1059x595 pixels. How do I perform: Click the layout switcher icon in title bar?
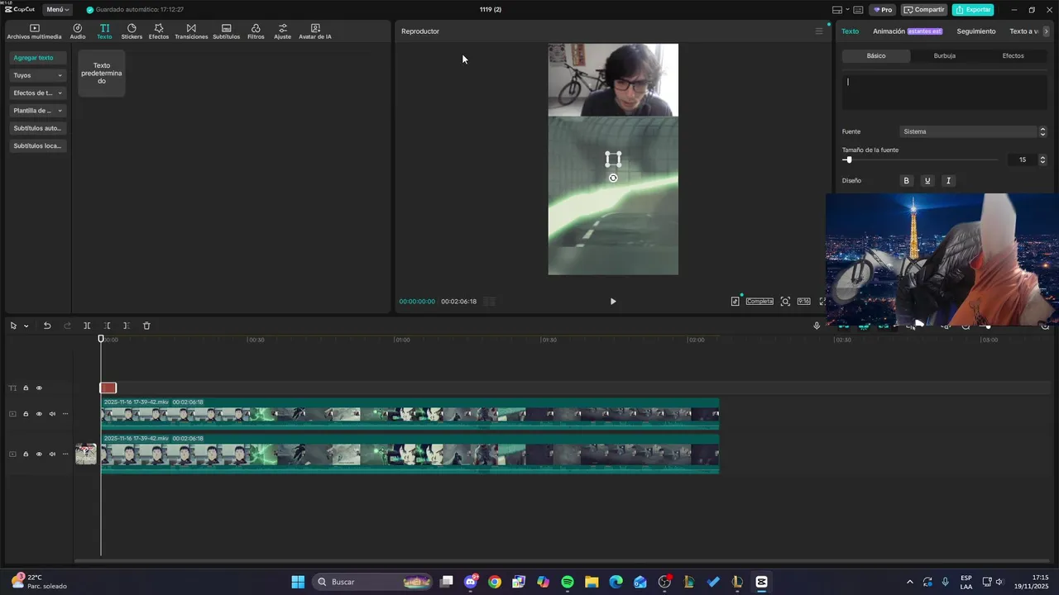click(x=838, y=10)
